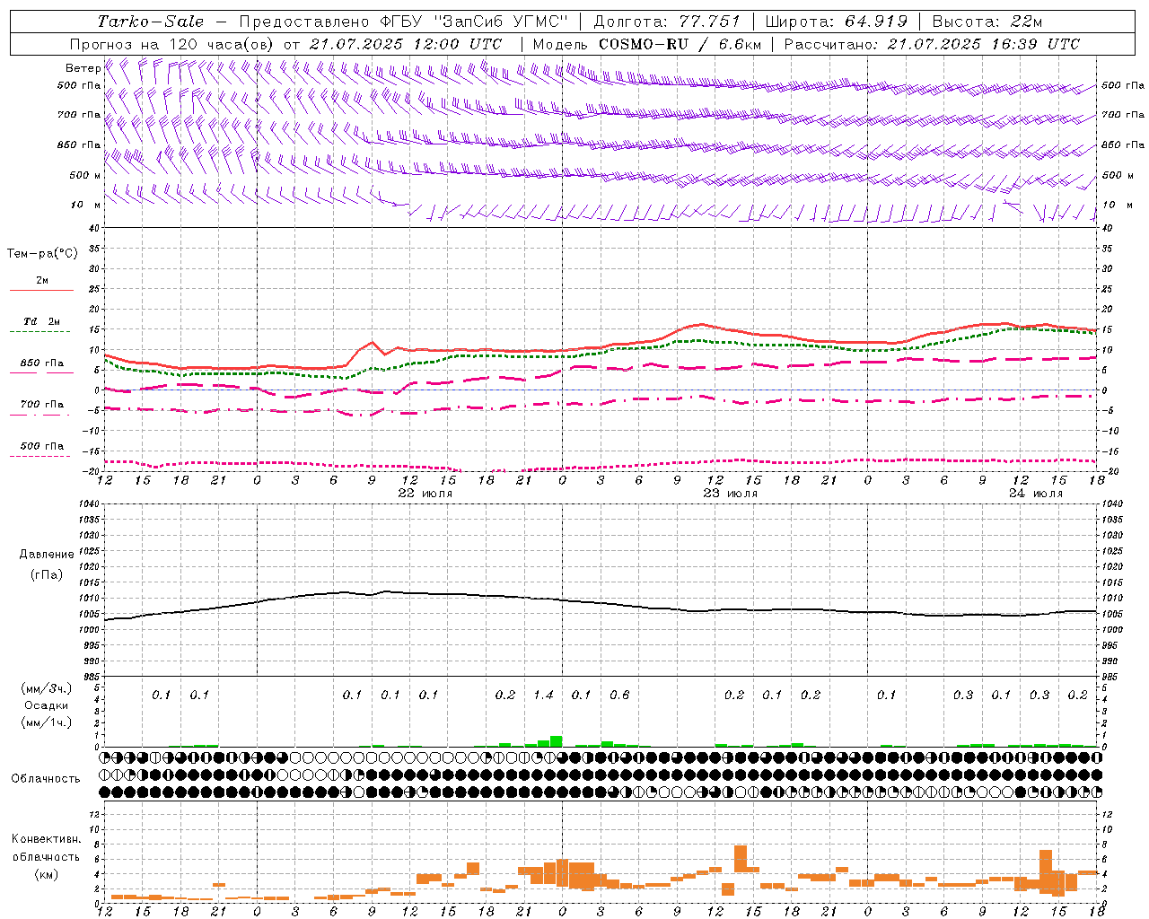Click the solid line sample under 2м legend
The width and height of the screenshot is (1149, 919).
click(41, 290)
